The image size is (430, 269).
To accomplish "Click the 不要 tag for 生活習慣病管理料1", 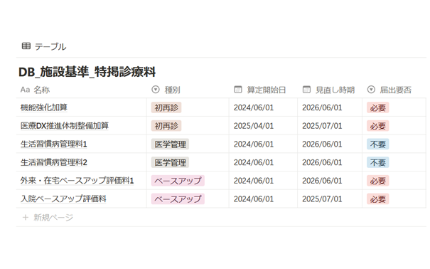I will point(378,144).
